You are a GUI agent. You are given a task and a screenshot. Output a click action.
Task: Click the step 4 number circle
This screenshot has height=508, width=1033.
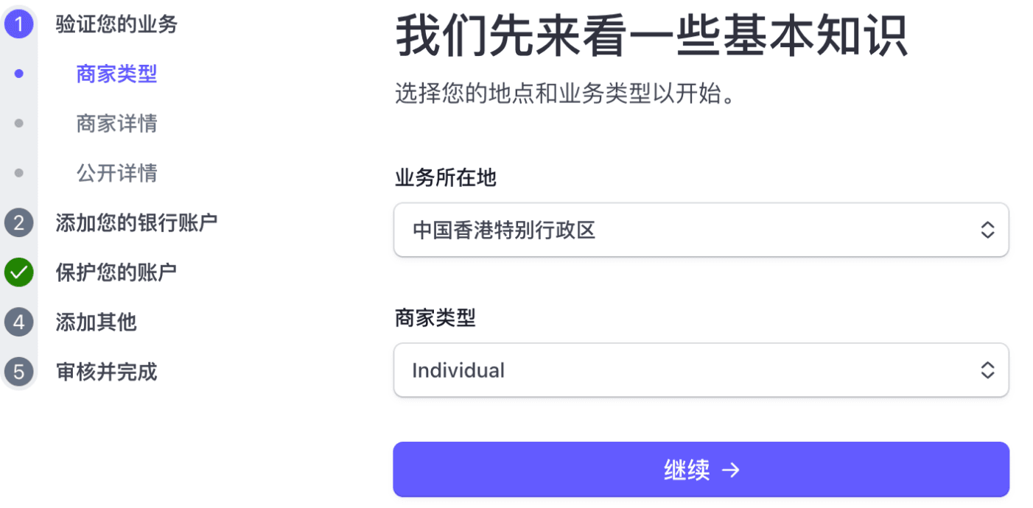[x=19, y=322]
